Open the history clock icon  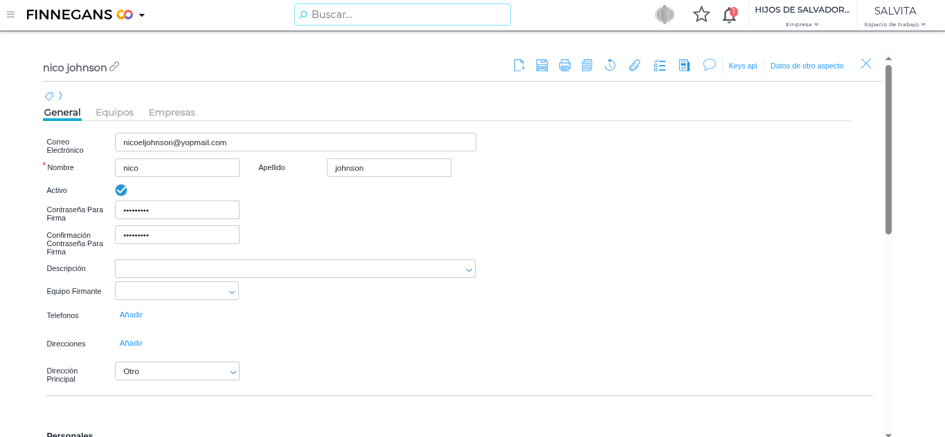[610, 65]
